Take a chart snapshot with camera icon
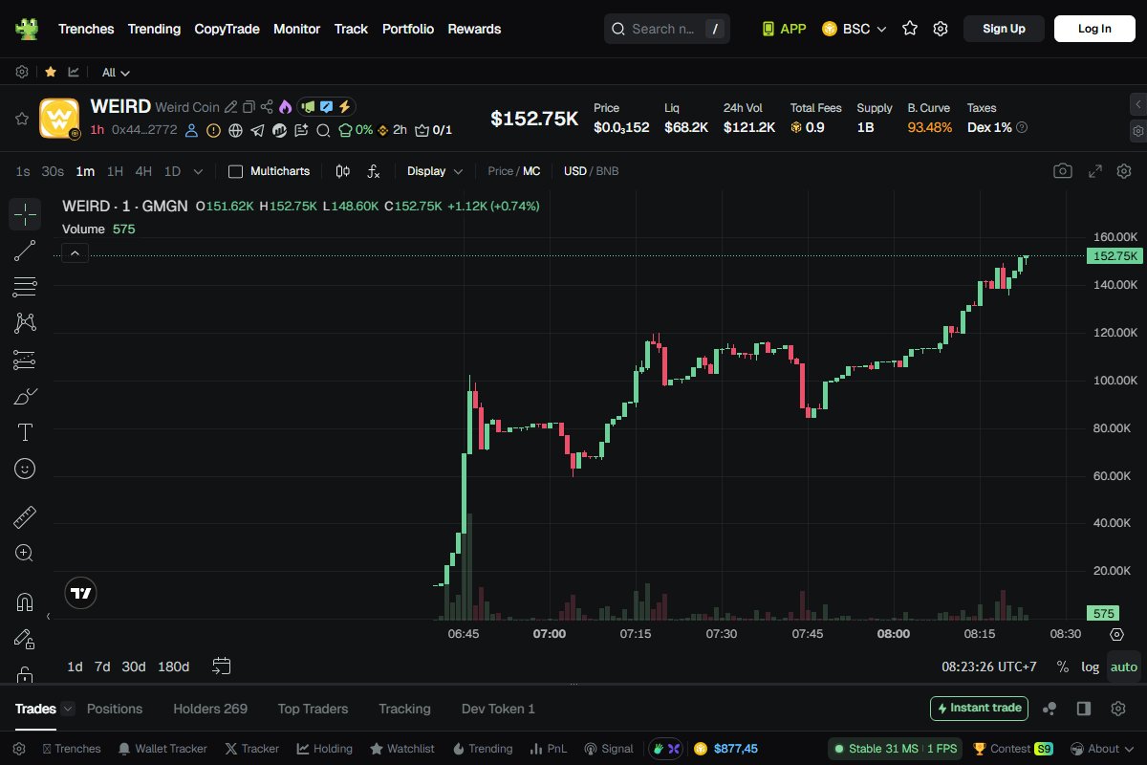The height and width of the screenshot is (765, 1147). click(x=1062, y=171)
